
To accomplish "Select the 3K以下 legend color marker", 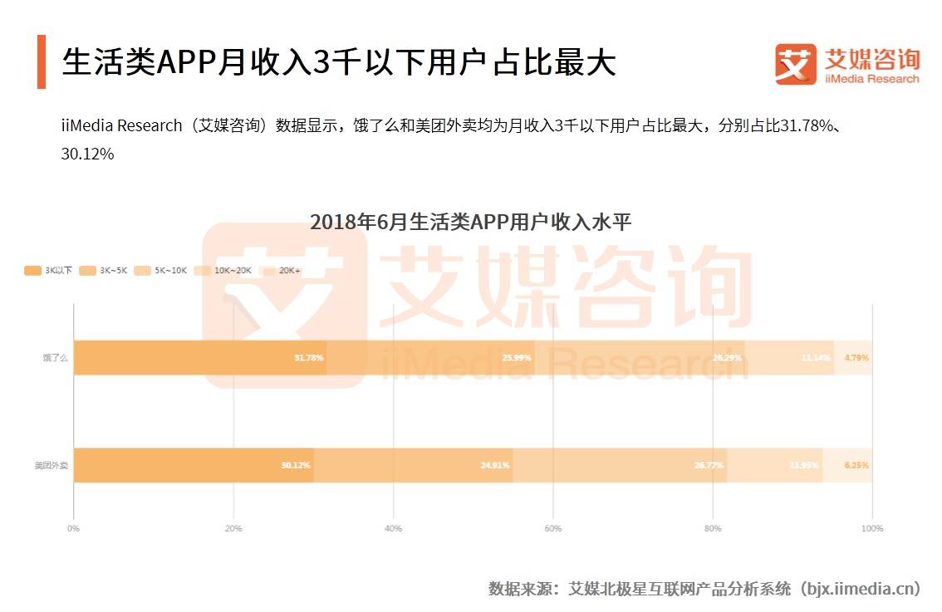I will pyautogui.click(x=32, y=270).
